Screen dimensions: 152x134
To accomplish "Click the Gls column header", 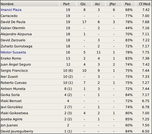I will coord(84,4).
